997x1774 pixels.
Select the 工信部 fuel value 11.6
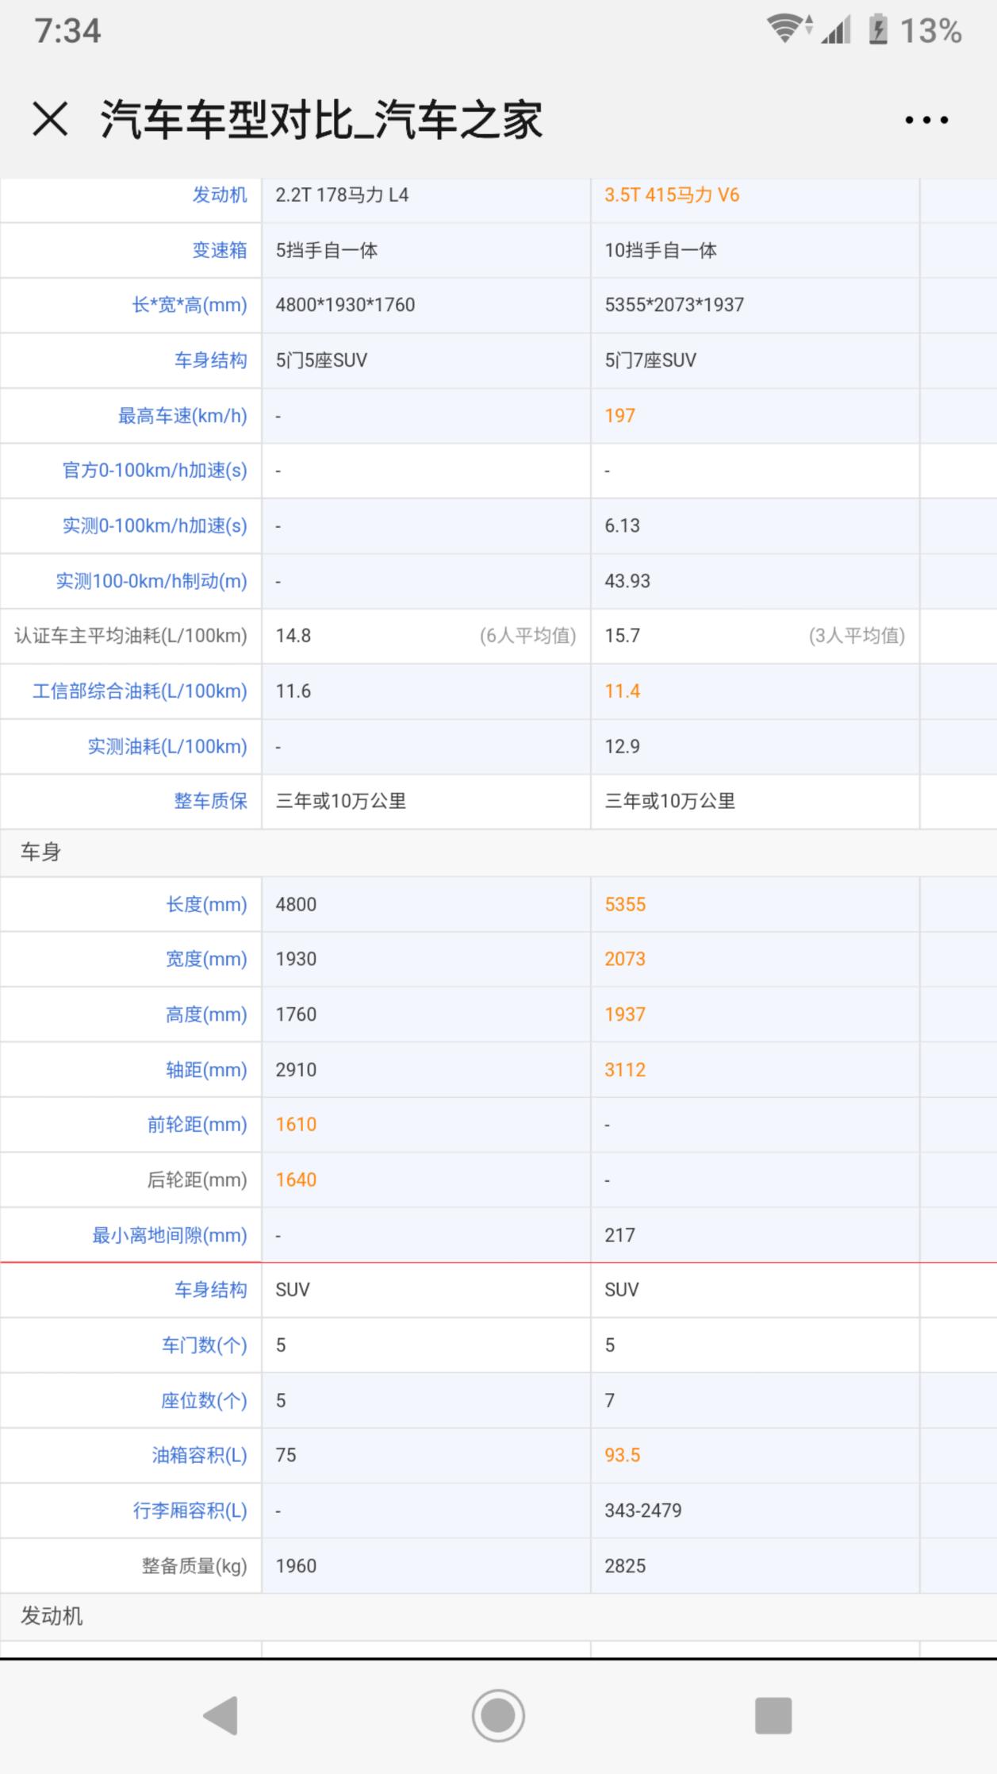tap(293, 691)
